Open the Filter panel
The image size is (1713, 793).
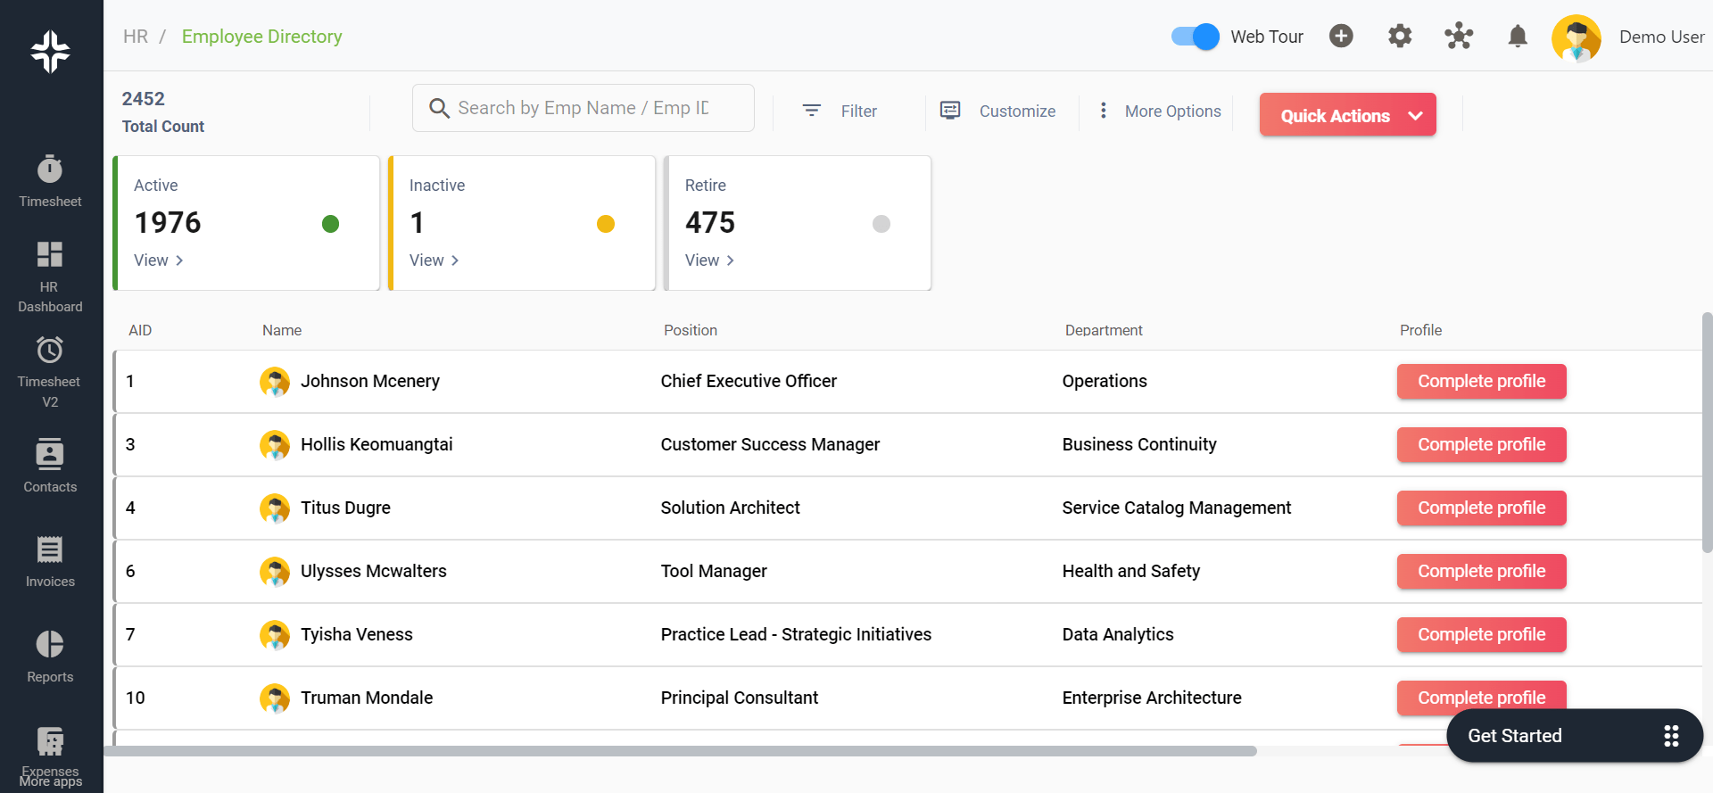[x=840, y=111]
